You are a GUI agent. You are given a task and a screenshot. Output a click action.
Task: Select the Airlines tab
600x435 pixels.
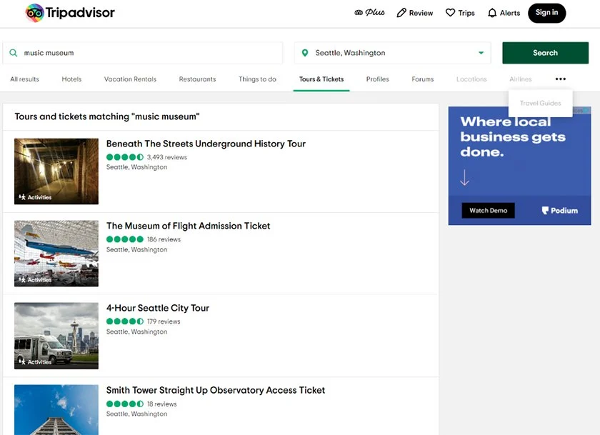(x=521, y=79)
